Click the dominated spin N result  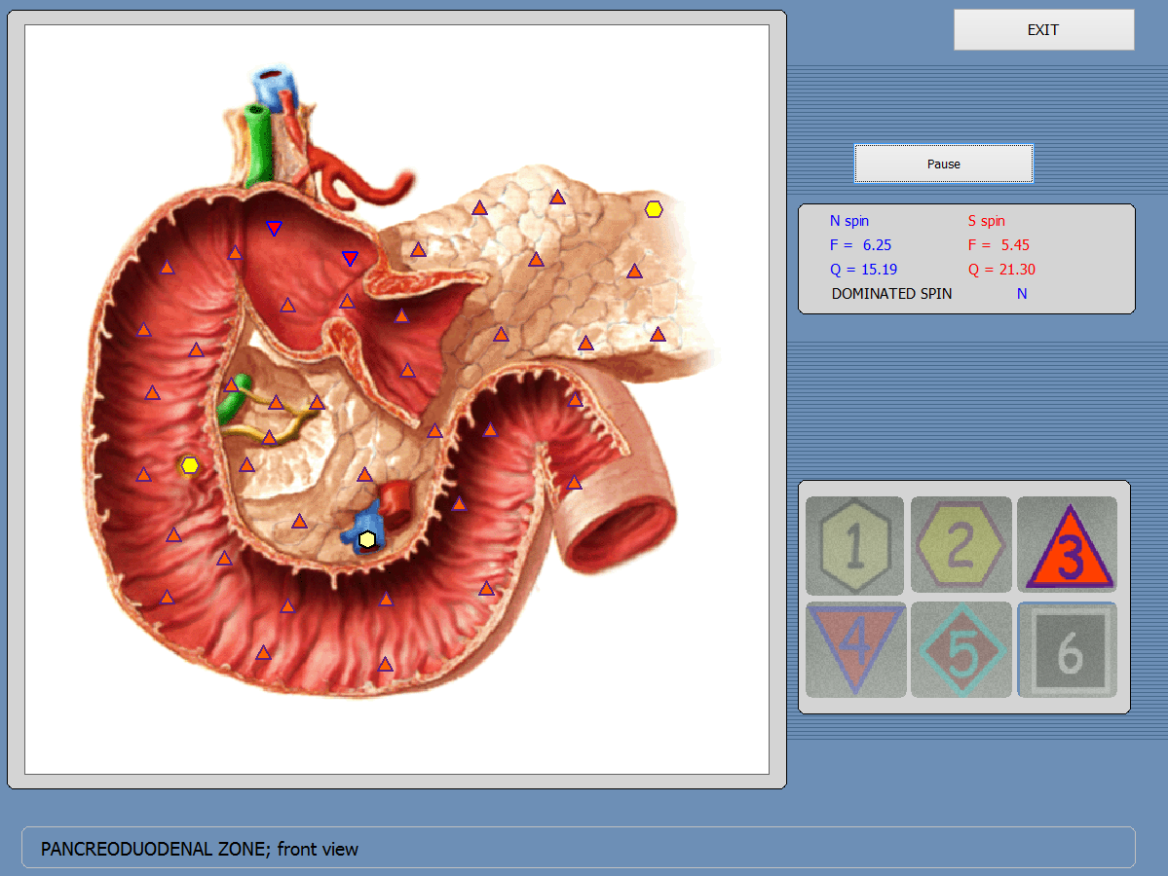point(1022,294)
